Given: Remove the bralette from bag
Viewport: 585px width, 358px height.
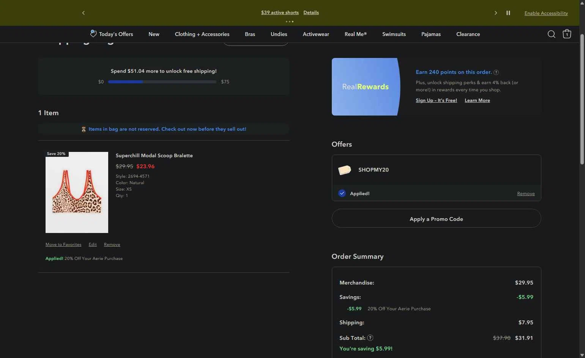Looking at the screenshot, I should [112, 244].
